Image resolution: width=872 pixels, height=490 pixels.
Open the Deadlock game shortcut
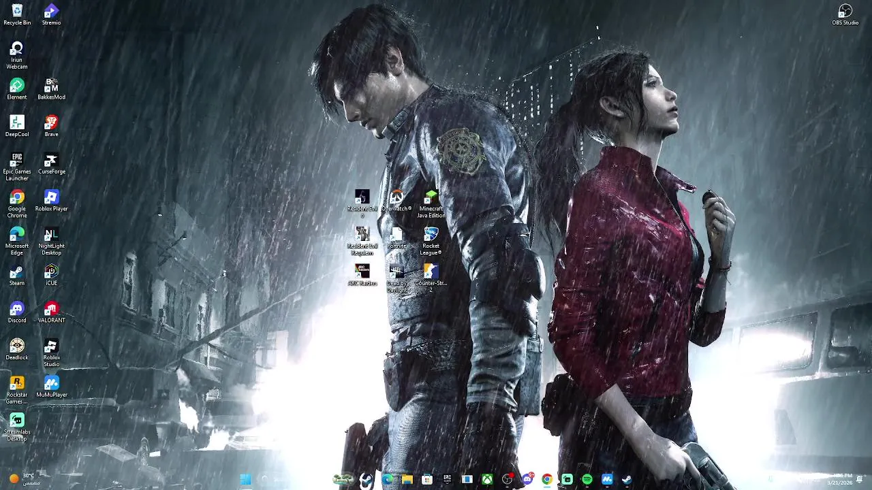tap(17, 350)
